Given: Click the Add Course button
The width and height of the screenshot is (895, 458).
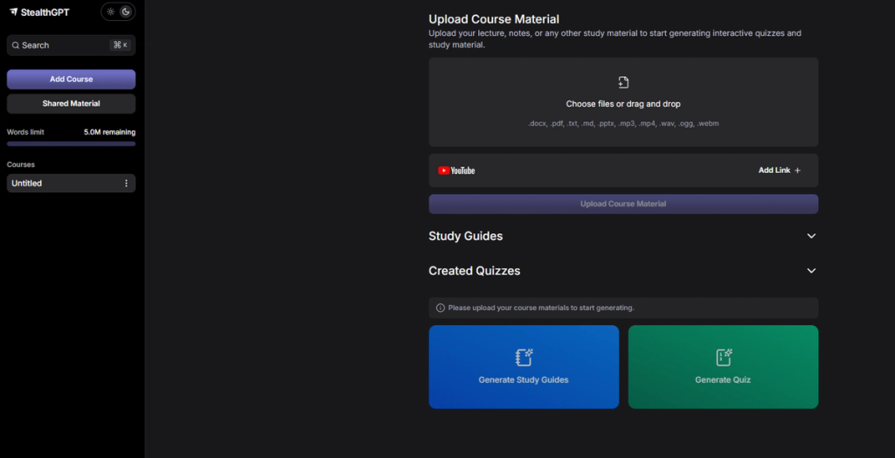Looking at the screenshot, I should (x=72, y=80).
